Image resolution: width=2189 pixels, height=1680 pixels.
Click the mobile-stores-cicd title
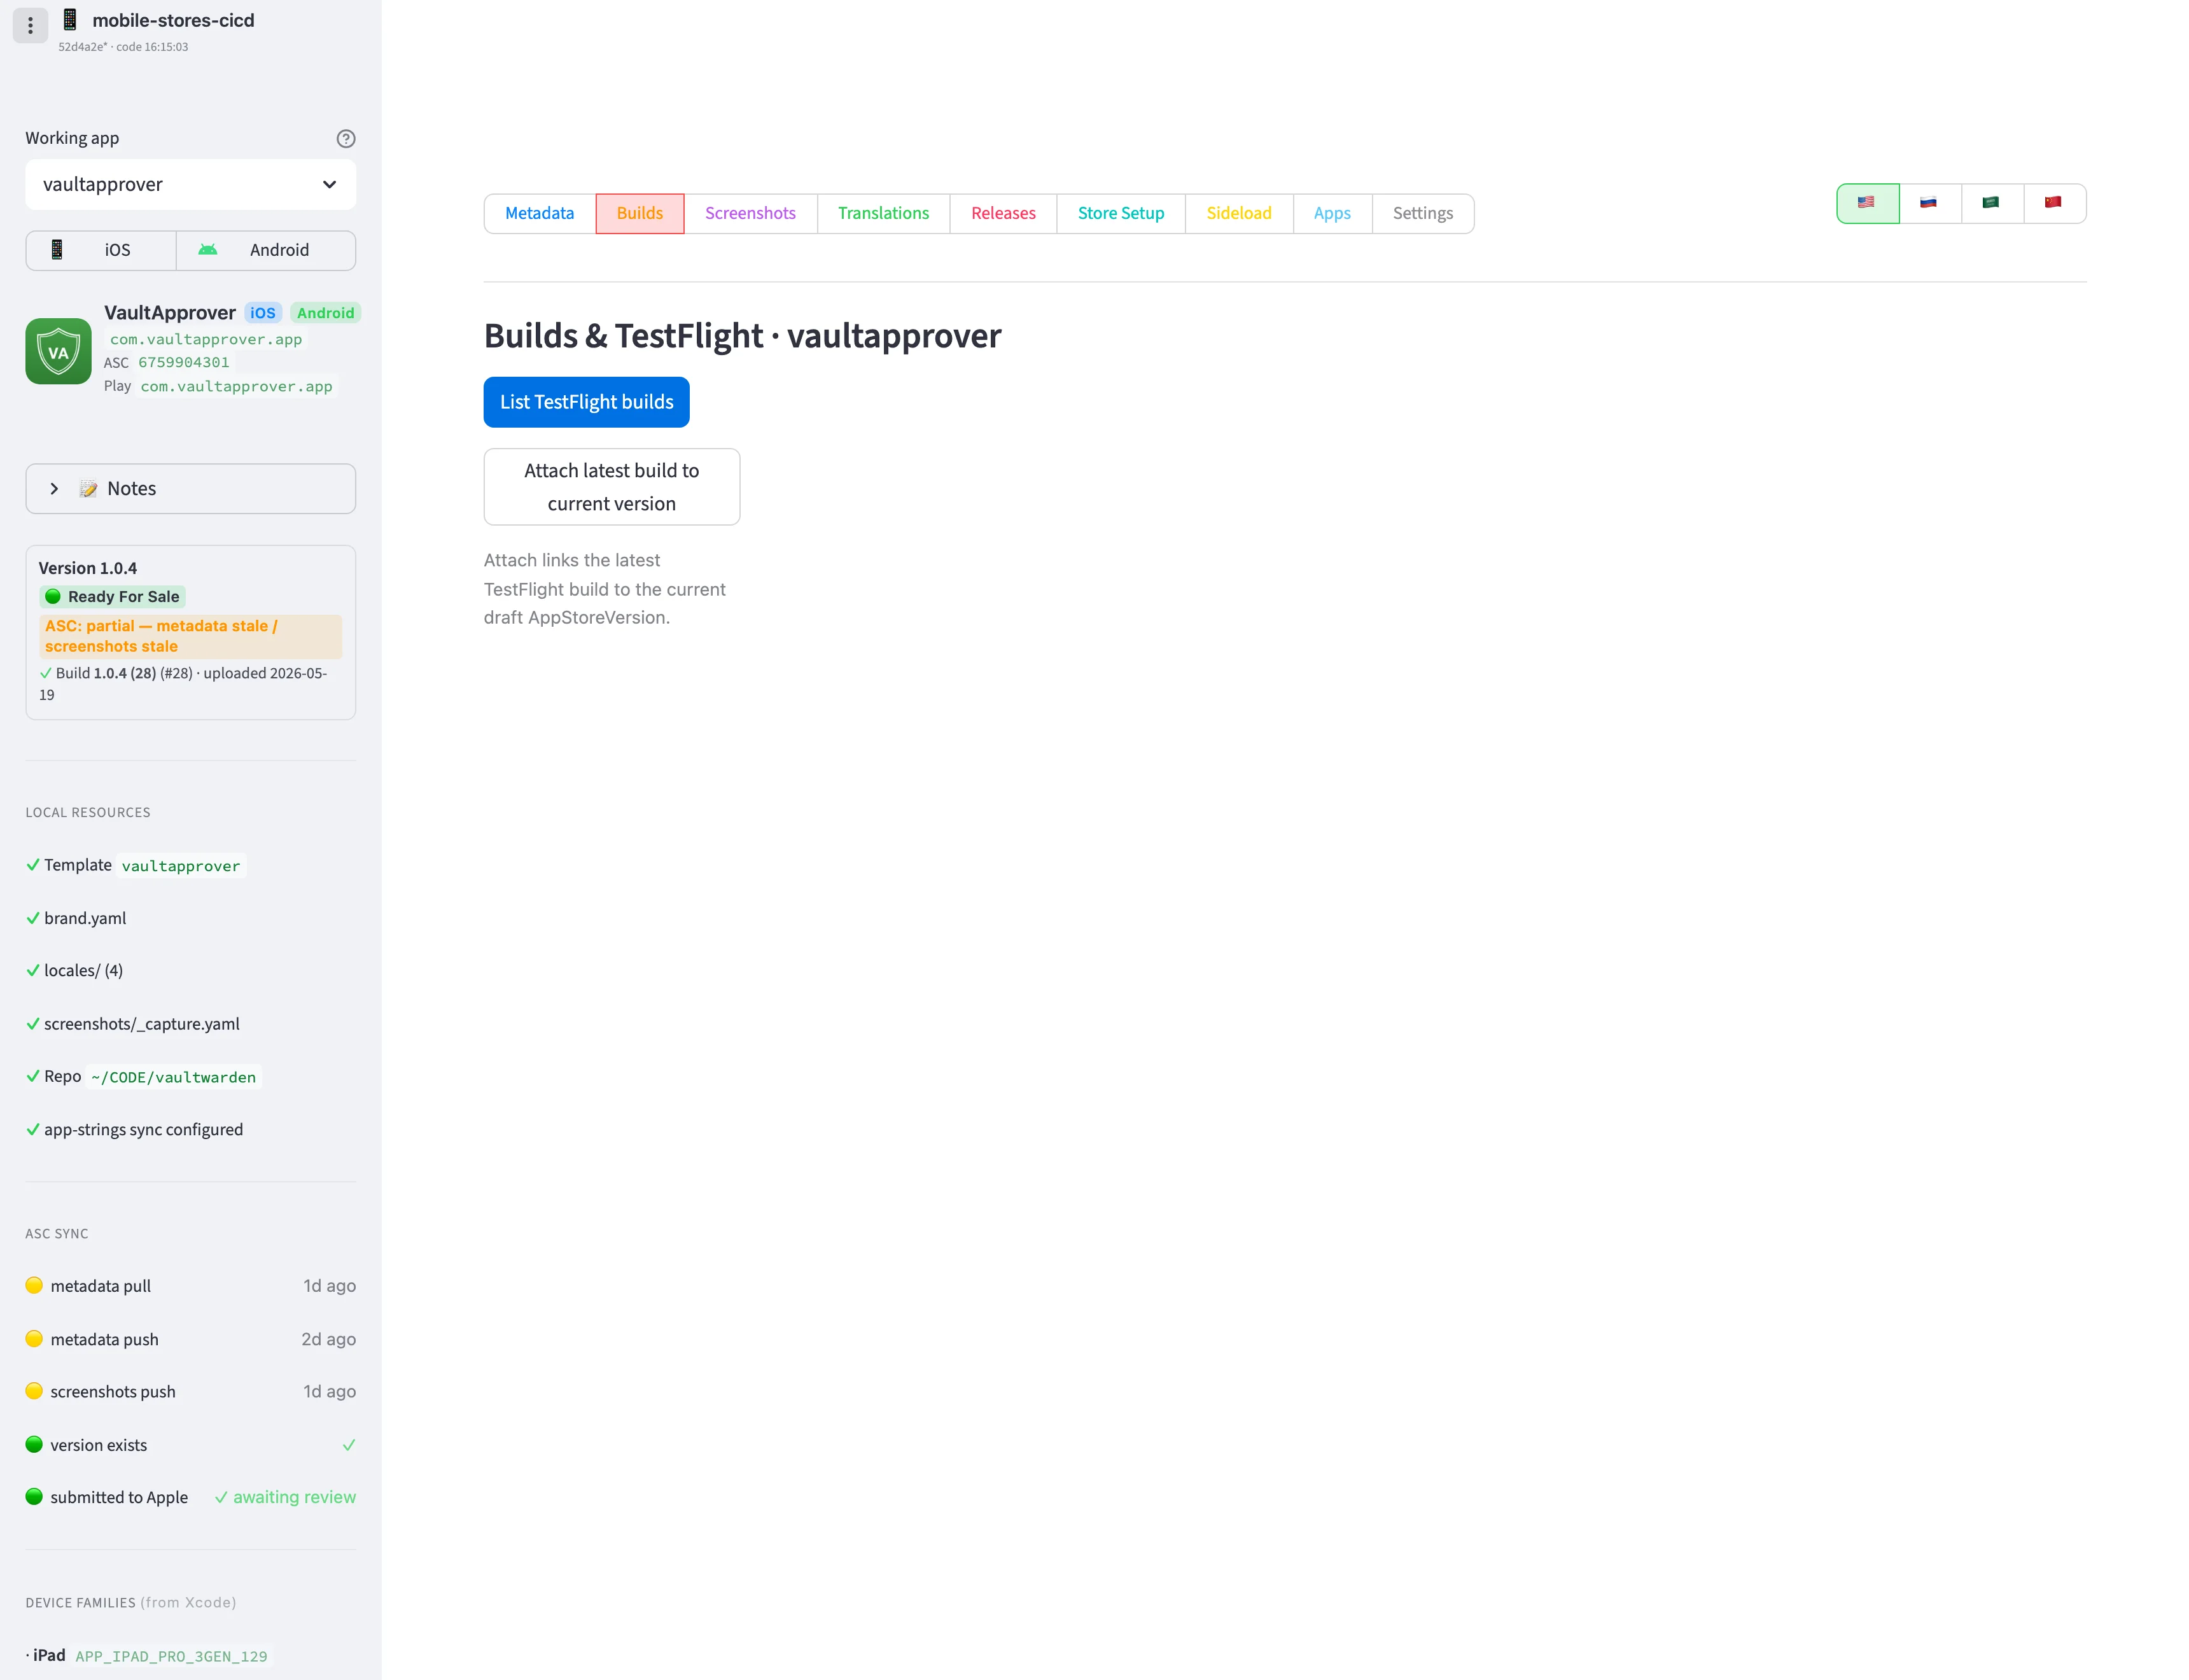coord(173,20)
